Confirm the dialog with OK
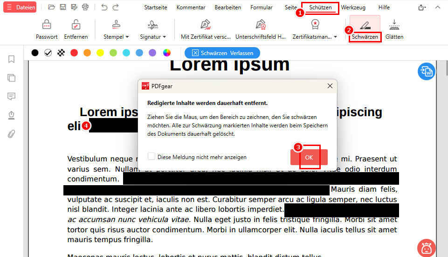Image resolution: width=448 pixels, height=257 pixels. 309,157
